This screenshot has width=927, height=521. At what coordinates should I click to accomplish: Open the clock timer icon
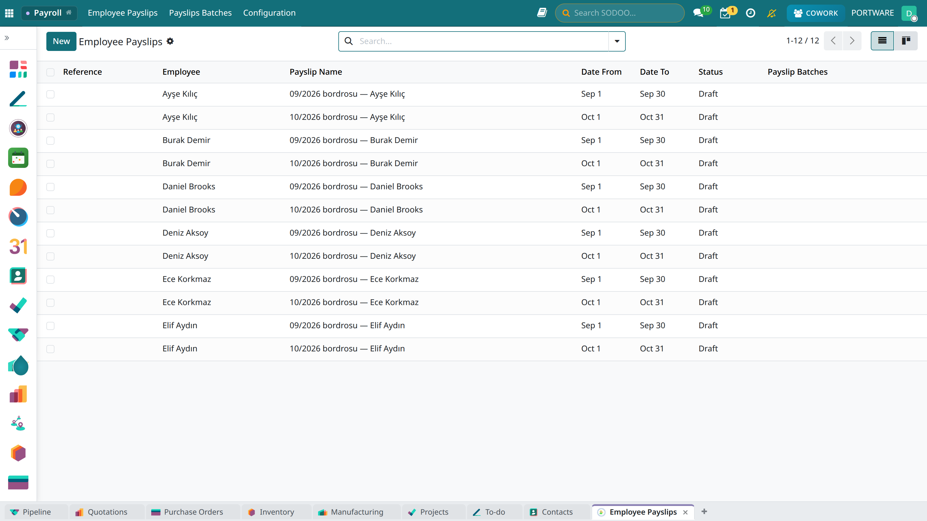[x=751, y=13]
